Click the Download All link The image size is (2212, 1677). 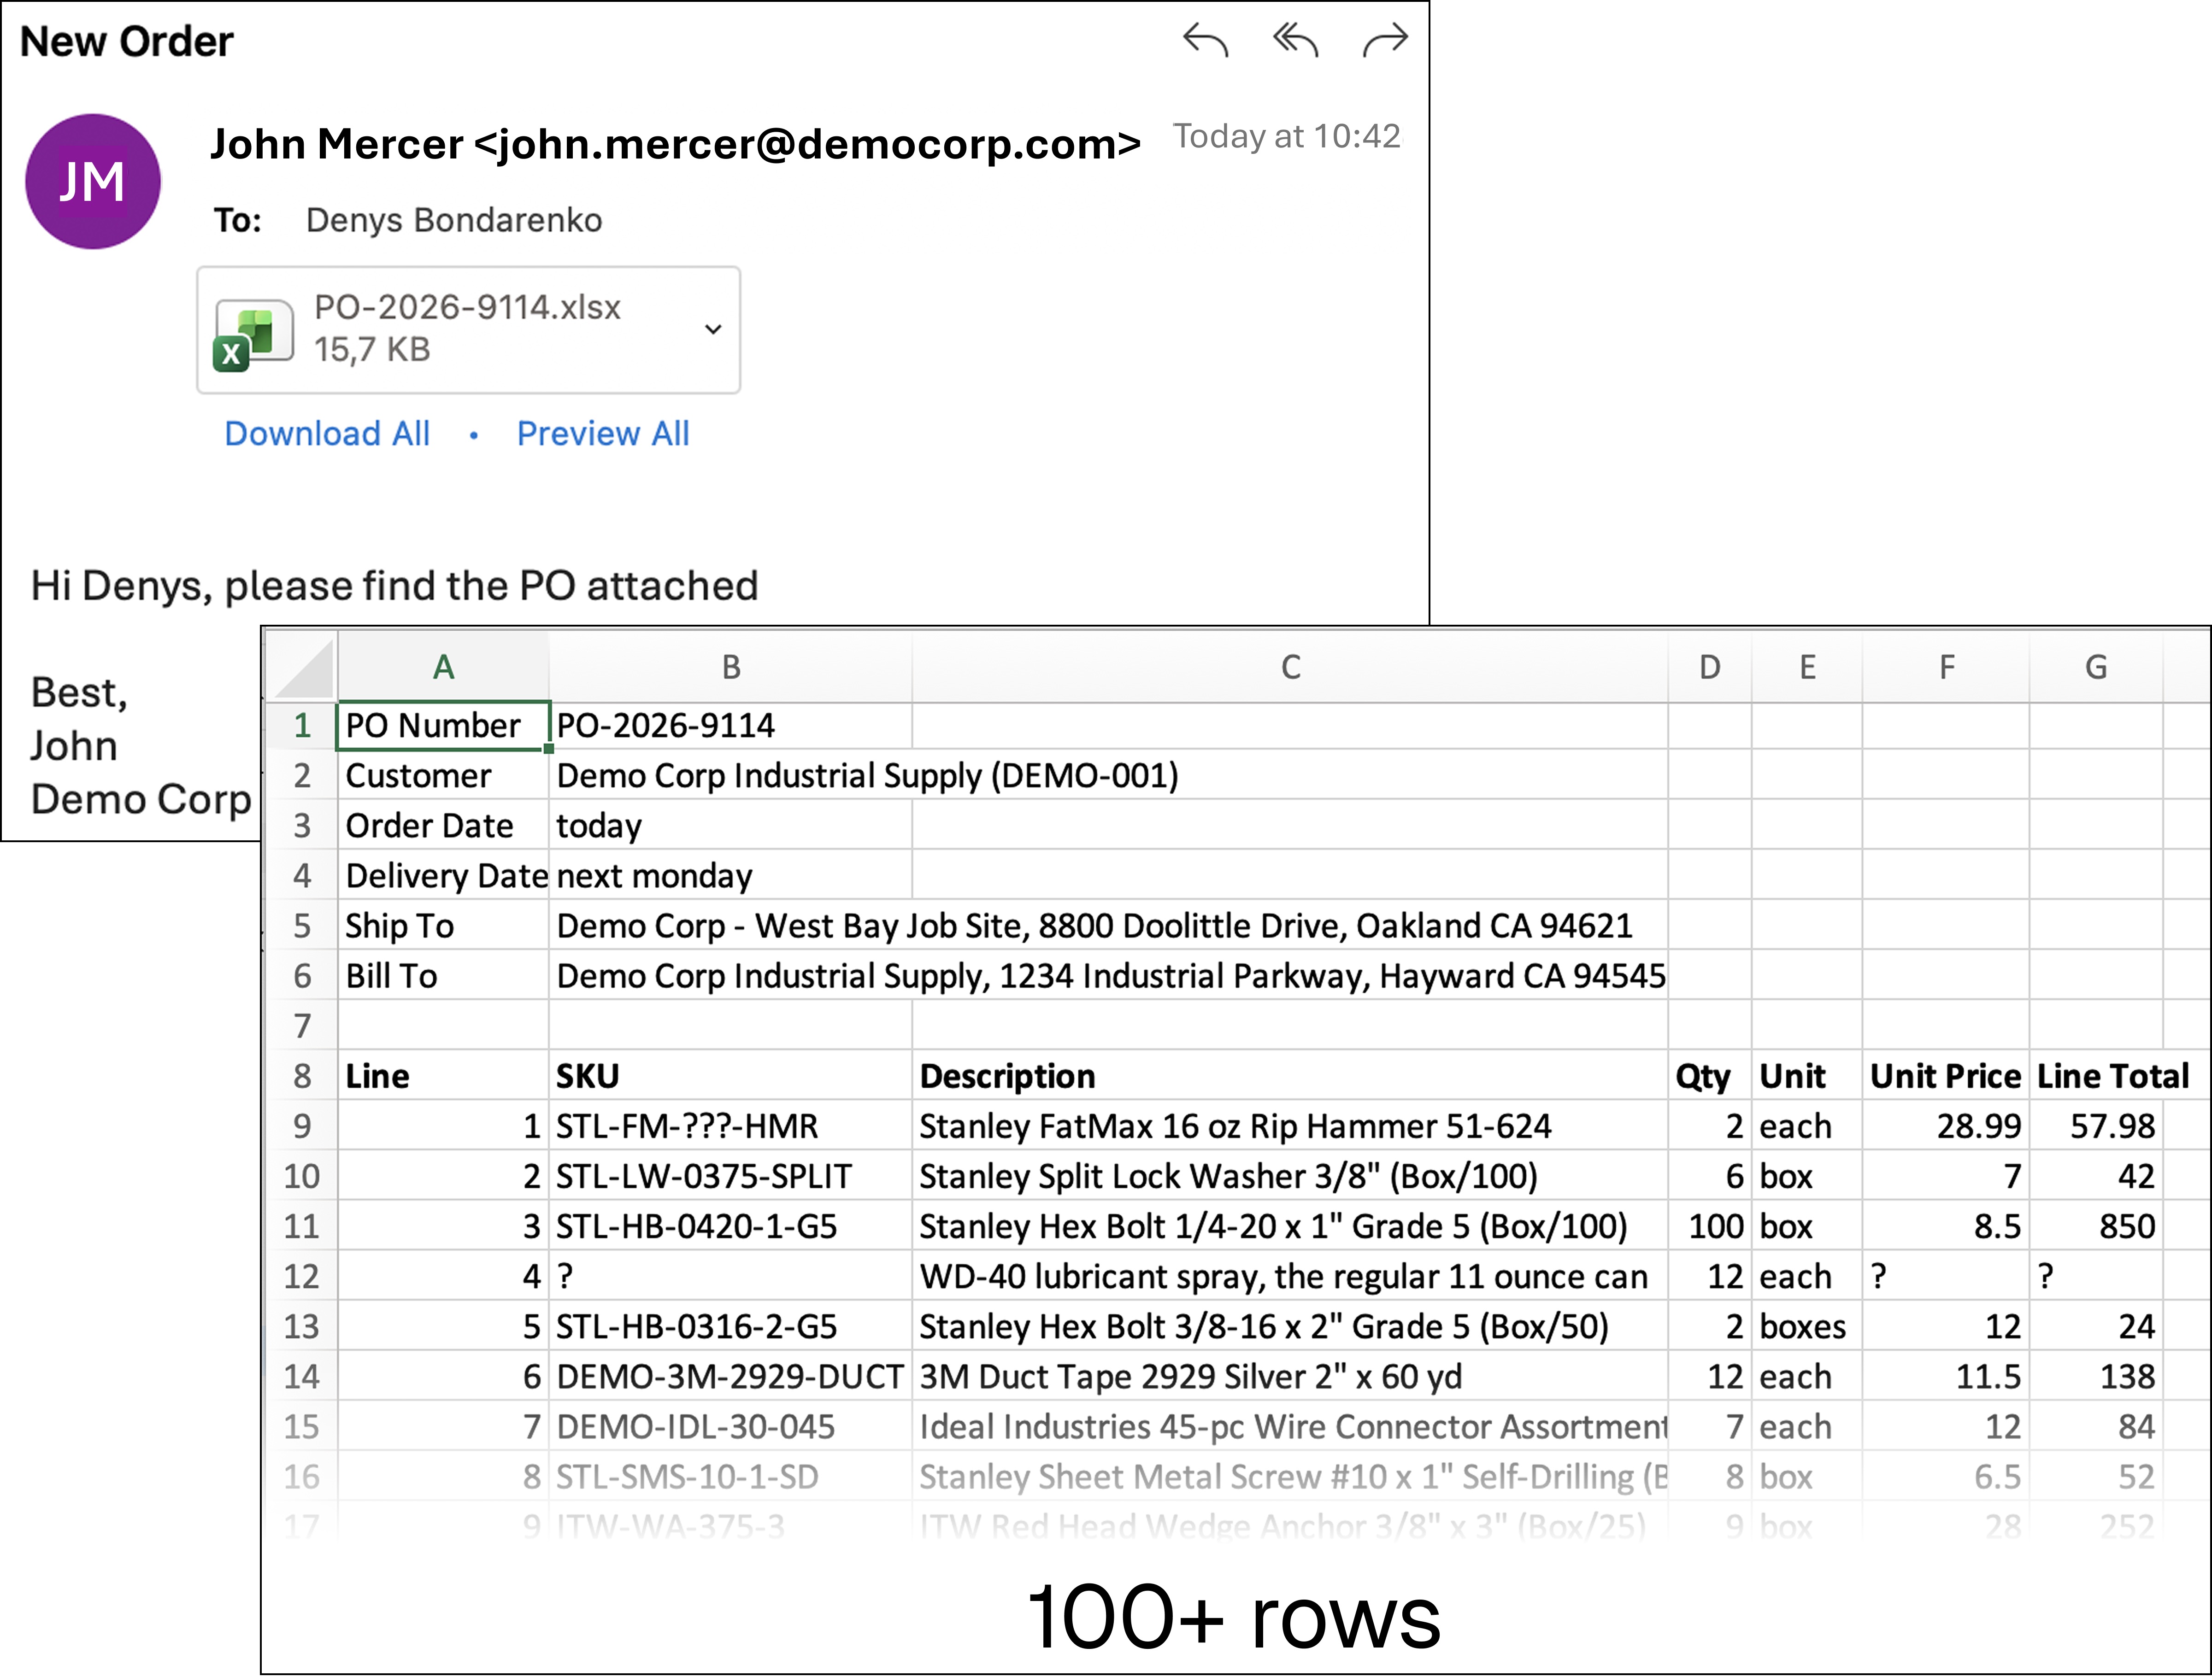coord(327,433)
